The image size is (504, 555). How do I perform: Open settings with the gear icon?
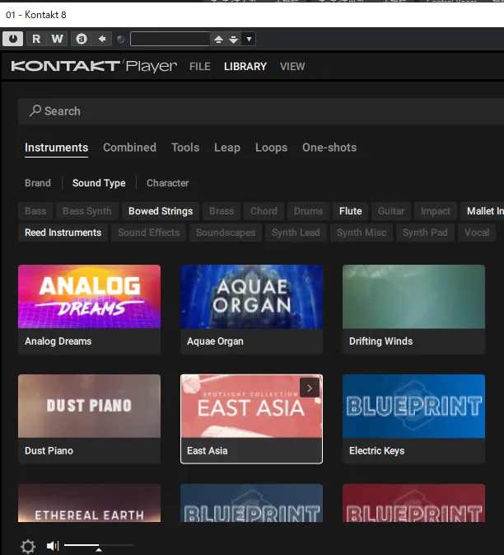pyautogui.click(x=28, y=546)
